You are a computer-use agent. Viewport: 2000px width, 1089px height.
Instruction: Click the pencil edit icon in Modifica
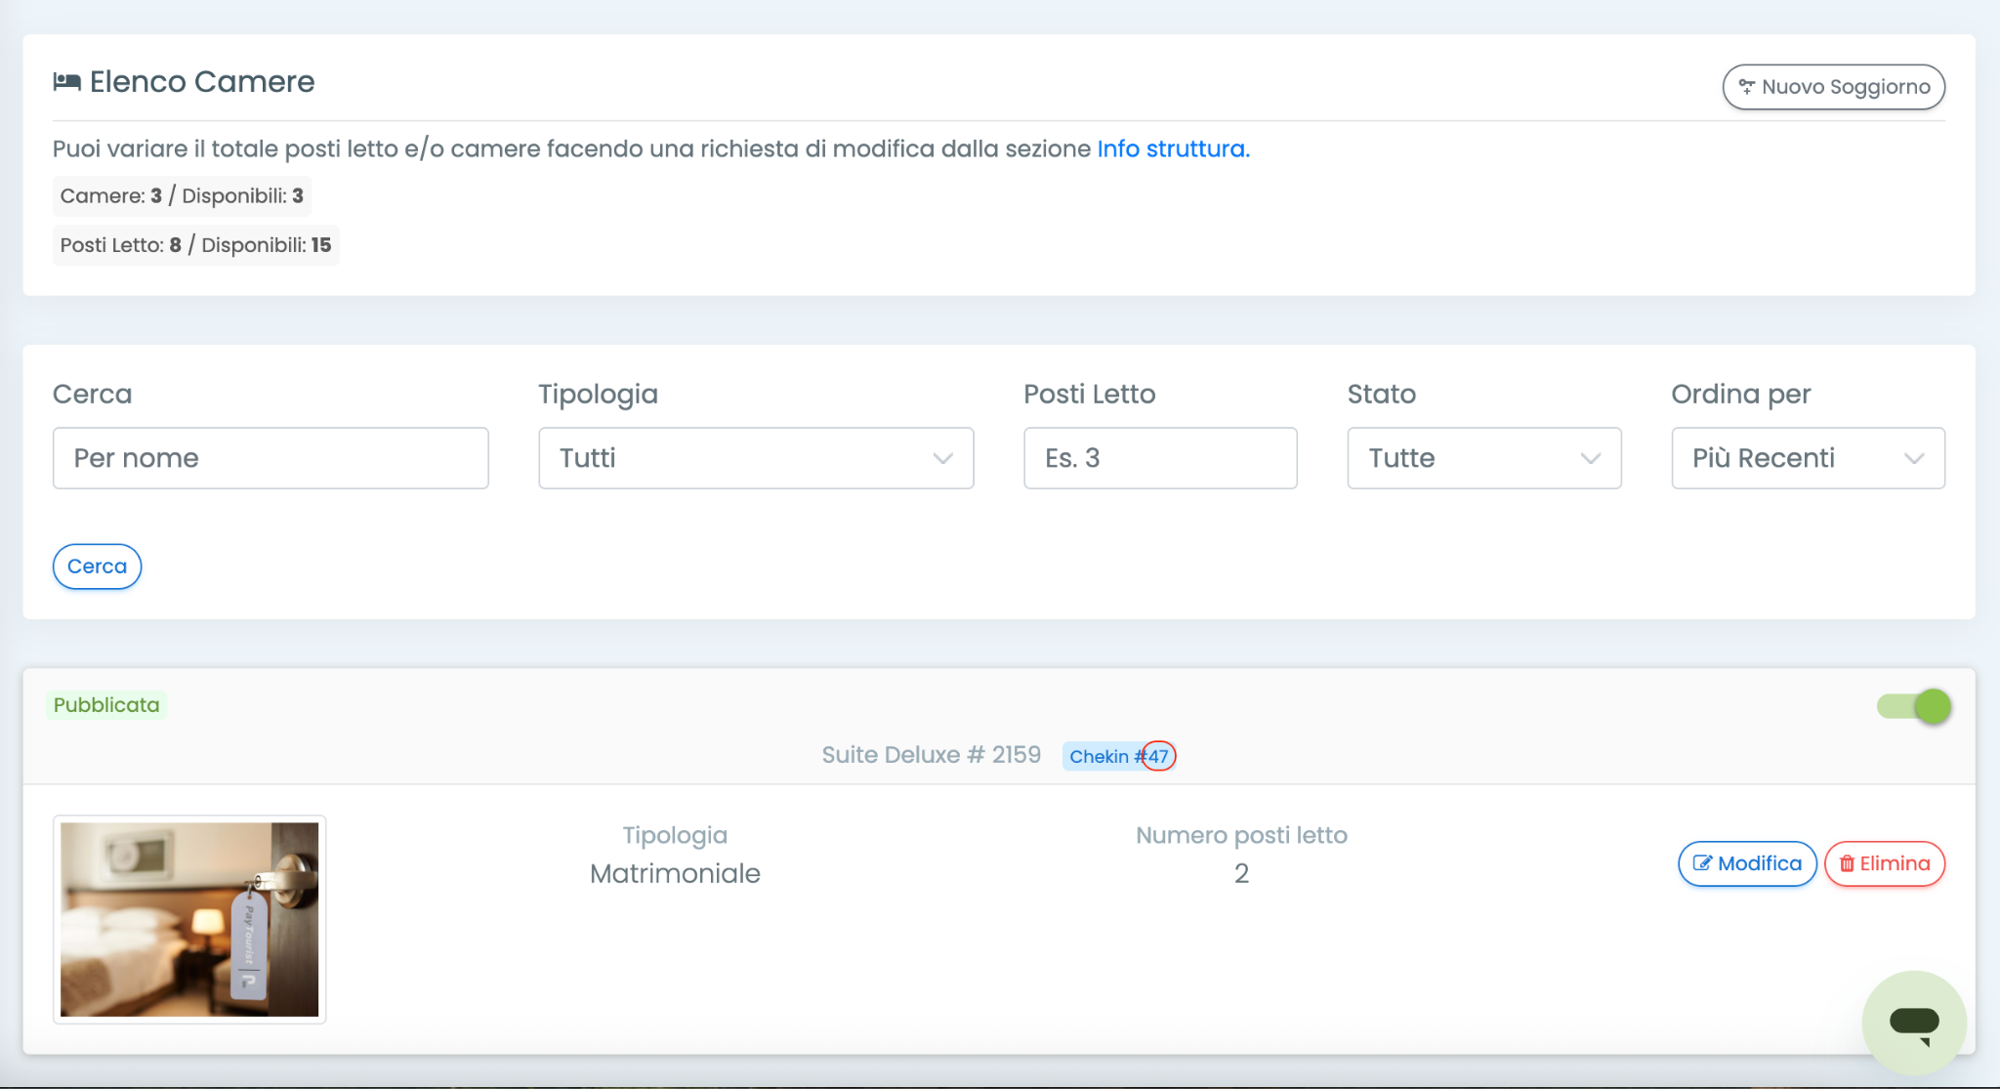pos(1702,863)
